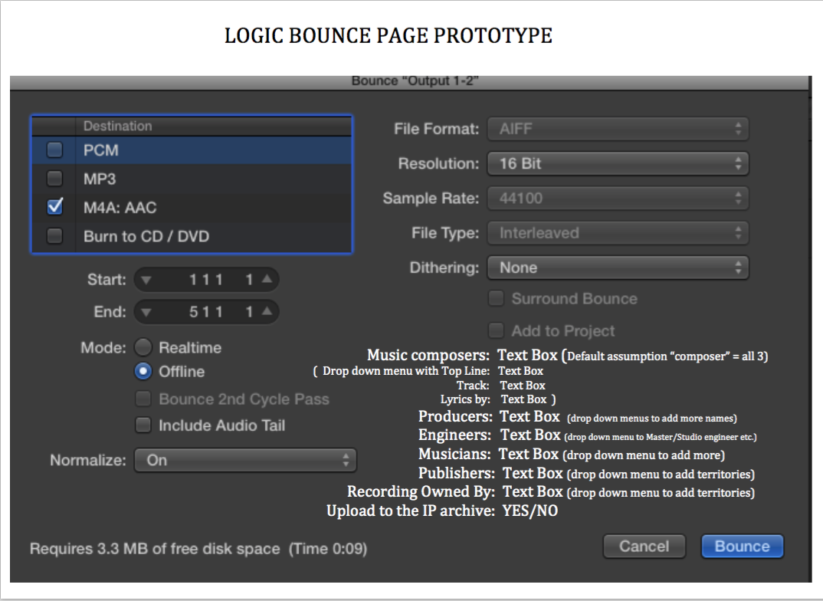Enable the Include Audio Tail checkbox

(x=143, y=425)
